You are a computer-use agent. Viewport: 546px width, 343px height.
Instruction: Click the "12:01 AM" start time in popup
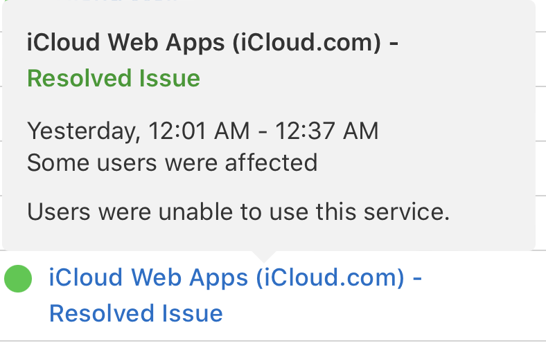tap(212, 131)
